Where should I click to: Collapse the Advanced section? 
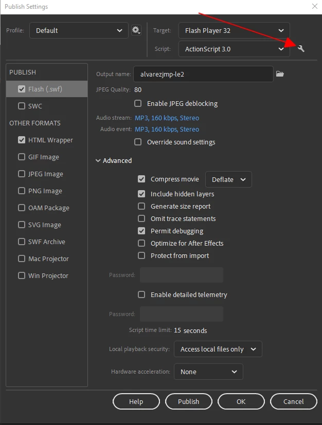(x=98, y=161)
